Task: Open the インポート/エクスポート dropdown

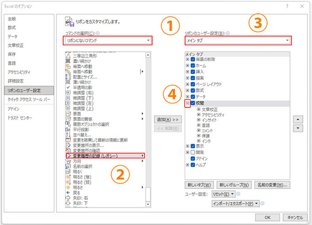Action: [x=235, y=204]
